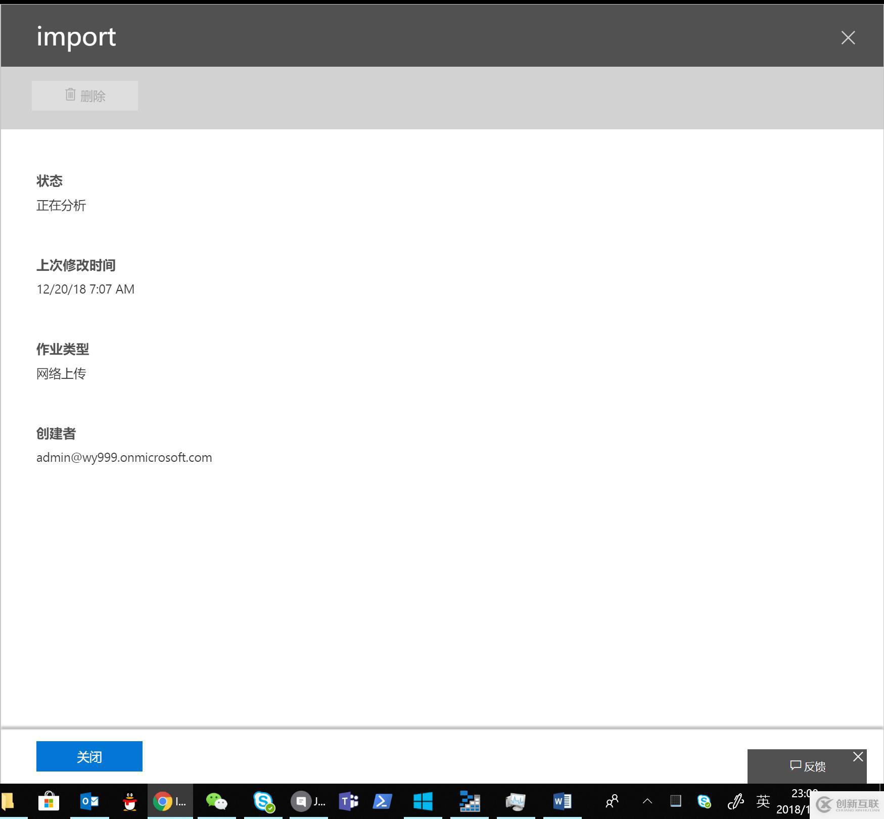Image resolution: width=884 pixels, height=819 pixels.
Task: Click the timestamp 12/20/18 7:07 AM
Action: 85,289
